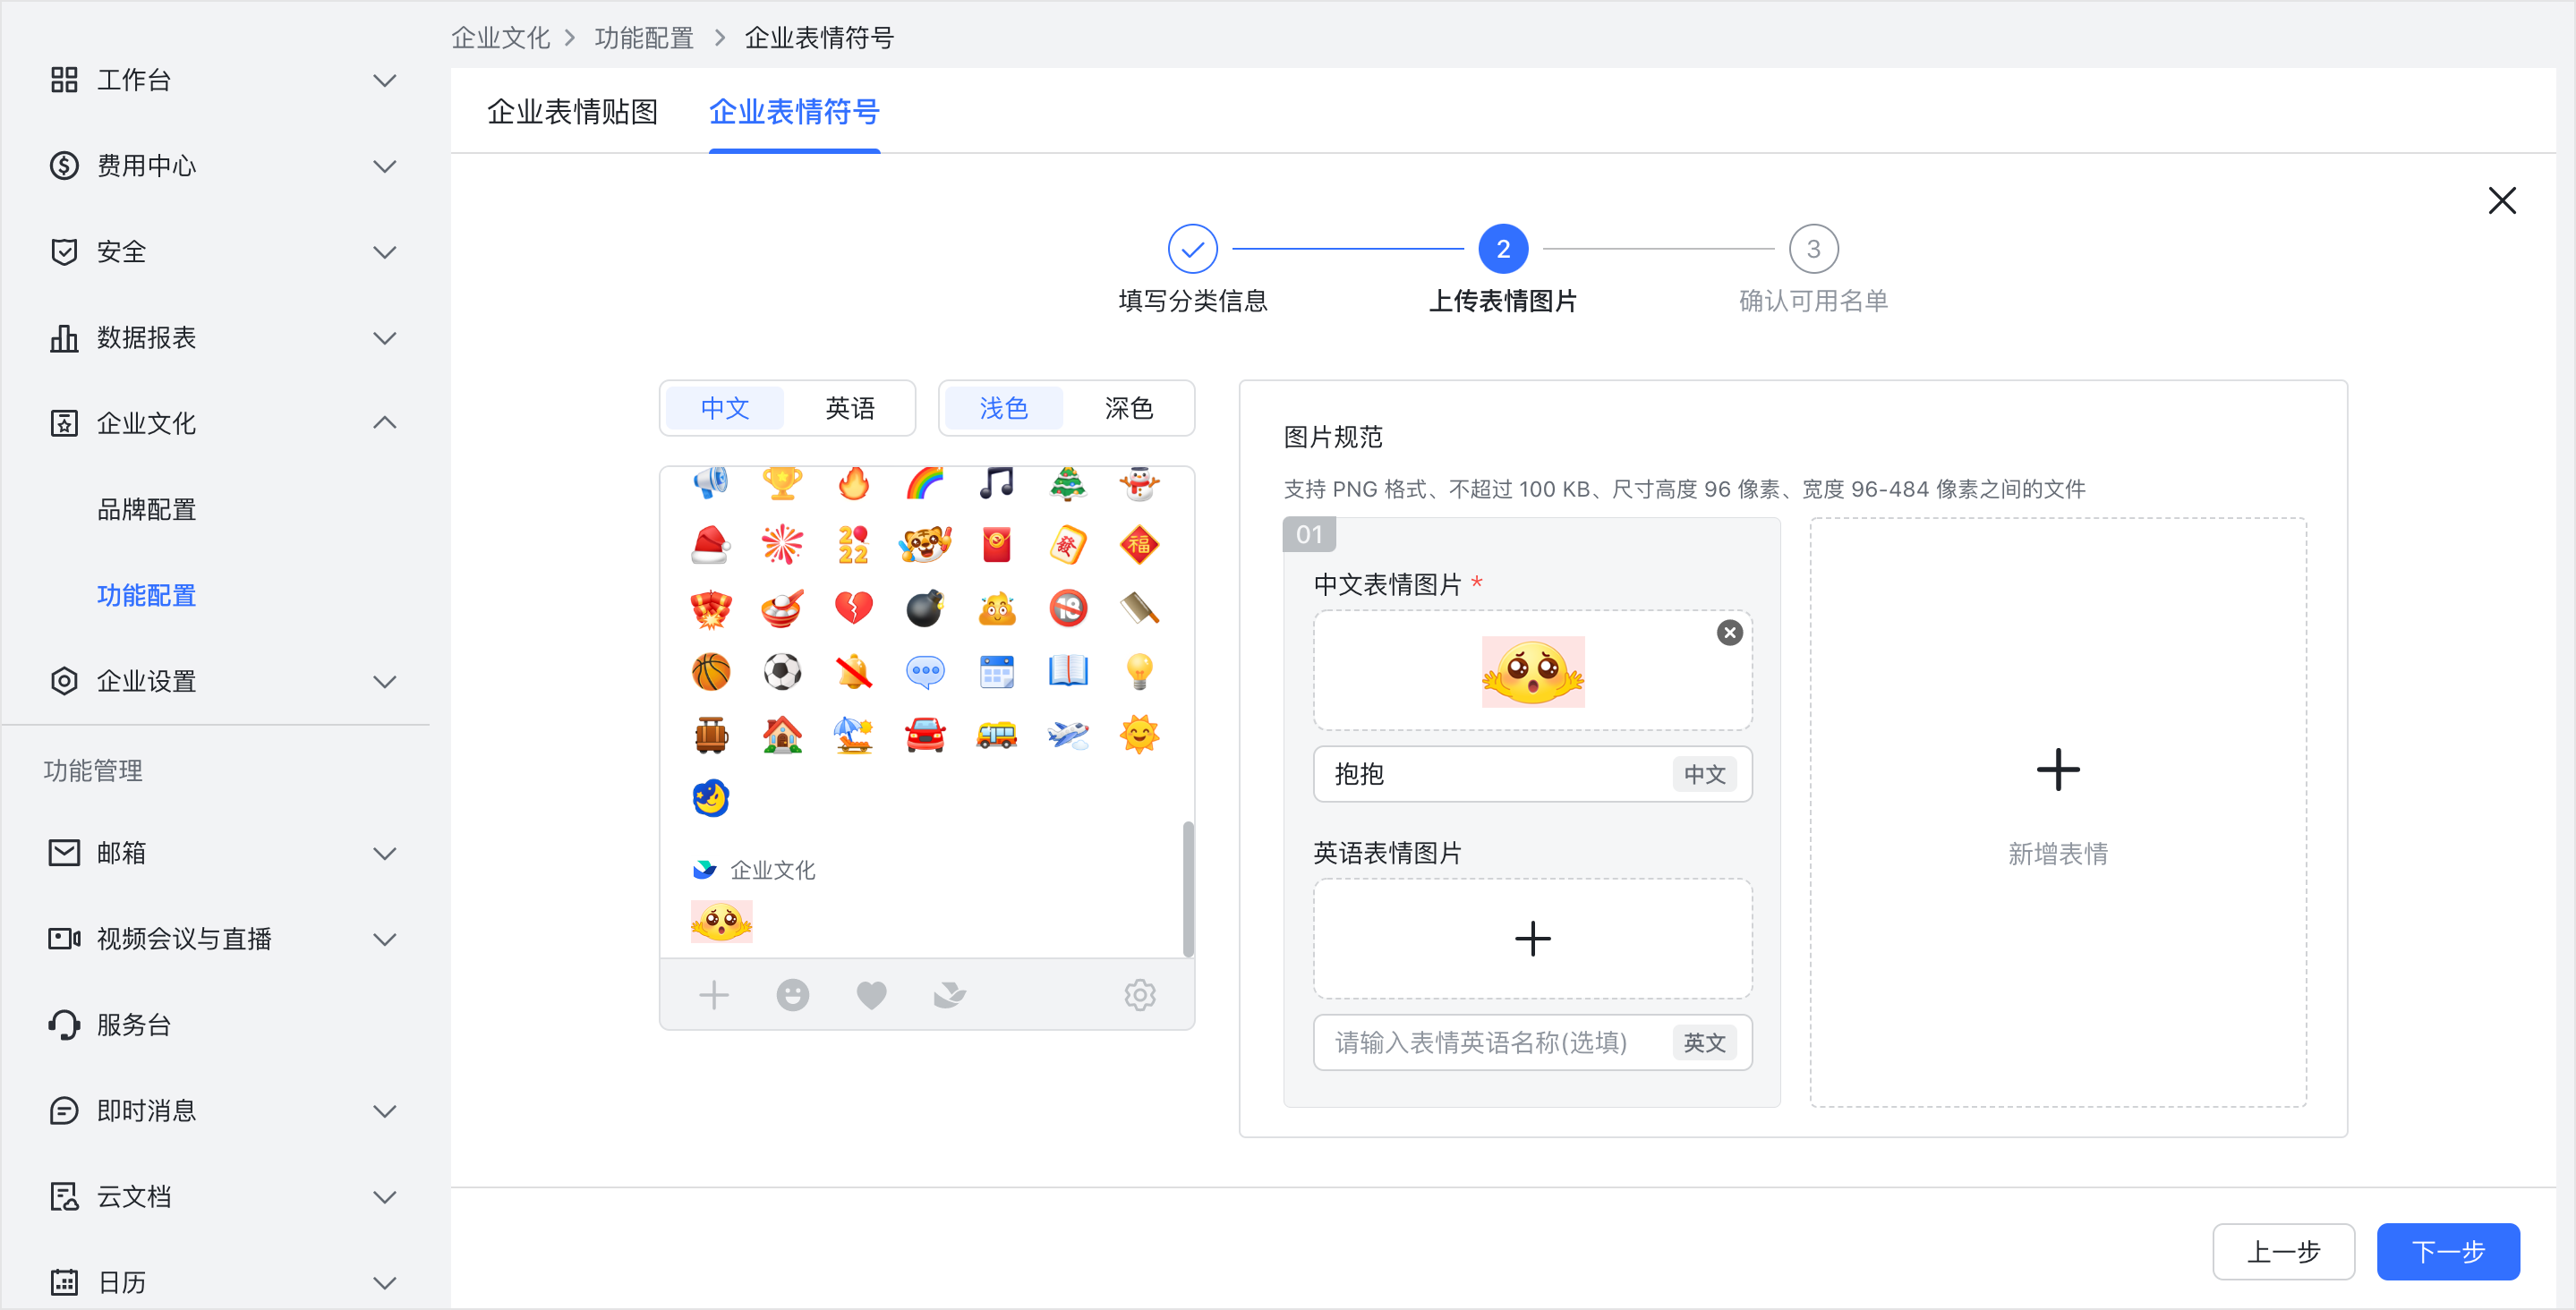Select the red car emoji
Image resolution: width=2576 pixels, height=1310 pixels.
[x=925, y=735]
